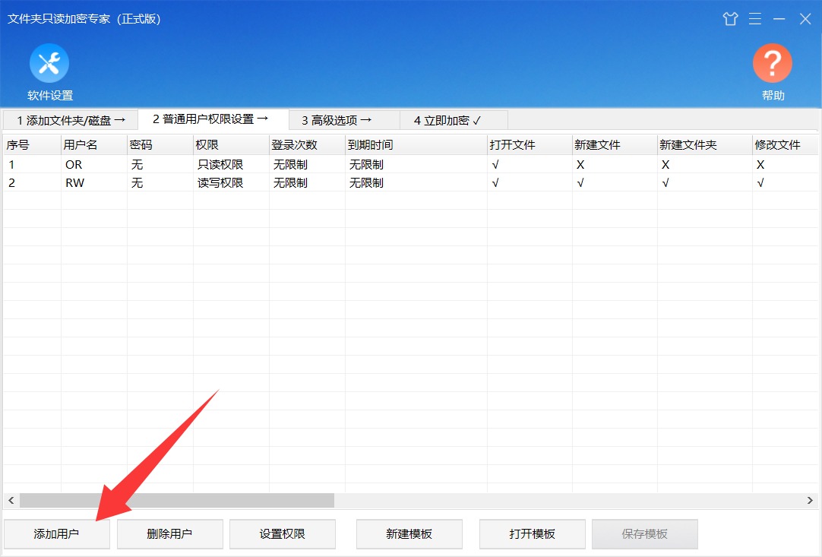Click the 设置权限 button
This screenshot has width=822, height=557.
click(283, 534)
